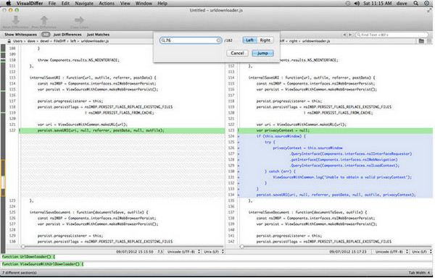Click the Find Text search field
The image size is (435, 278).
pos(391,35)
